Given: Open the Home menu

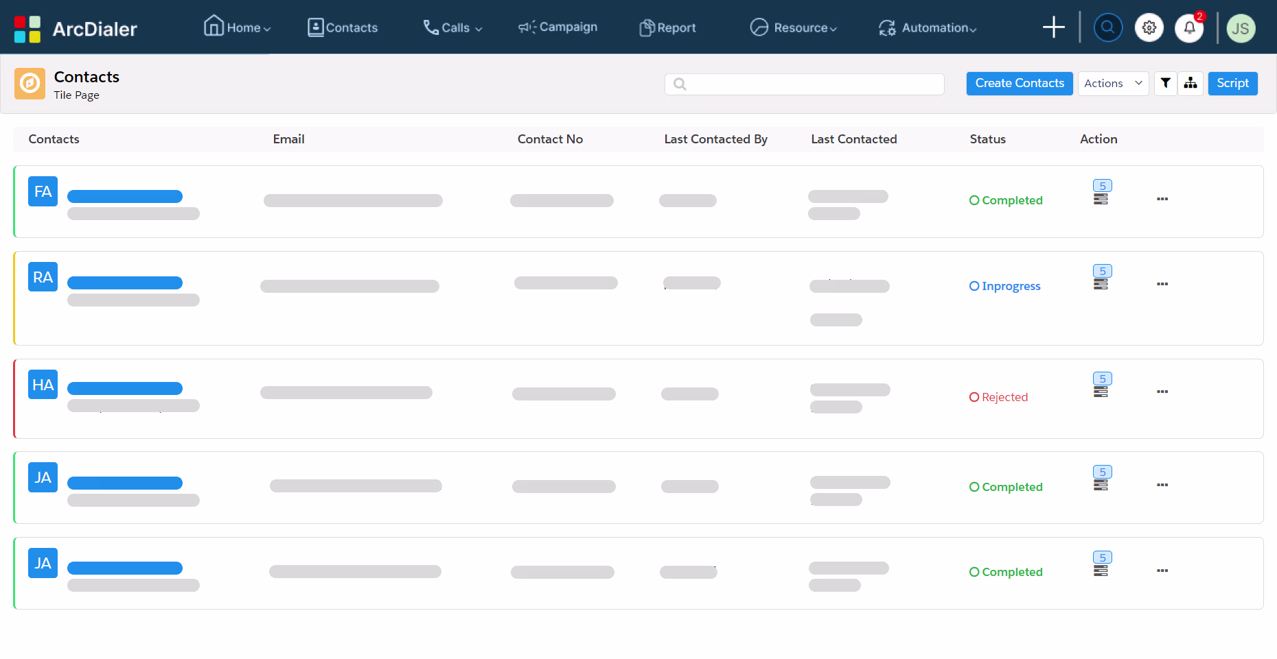Looking at the screenshot, I should pos(238,26).
